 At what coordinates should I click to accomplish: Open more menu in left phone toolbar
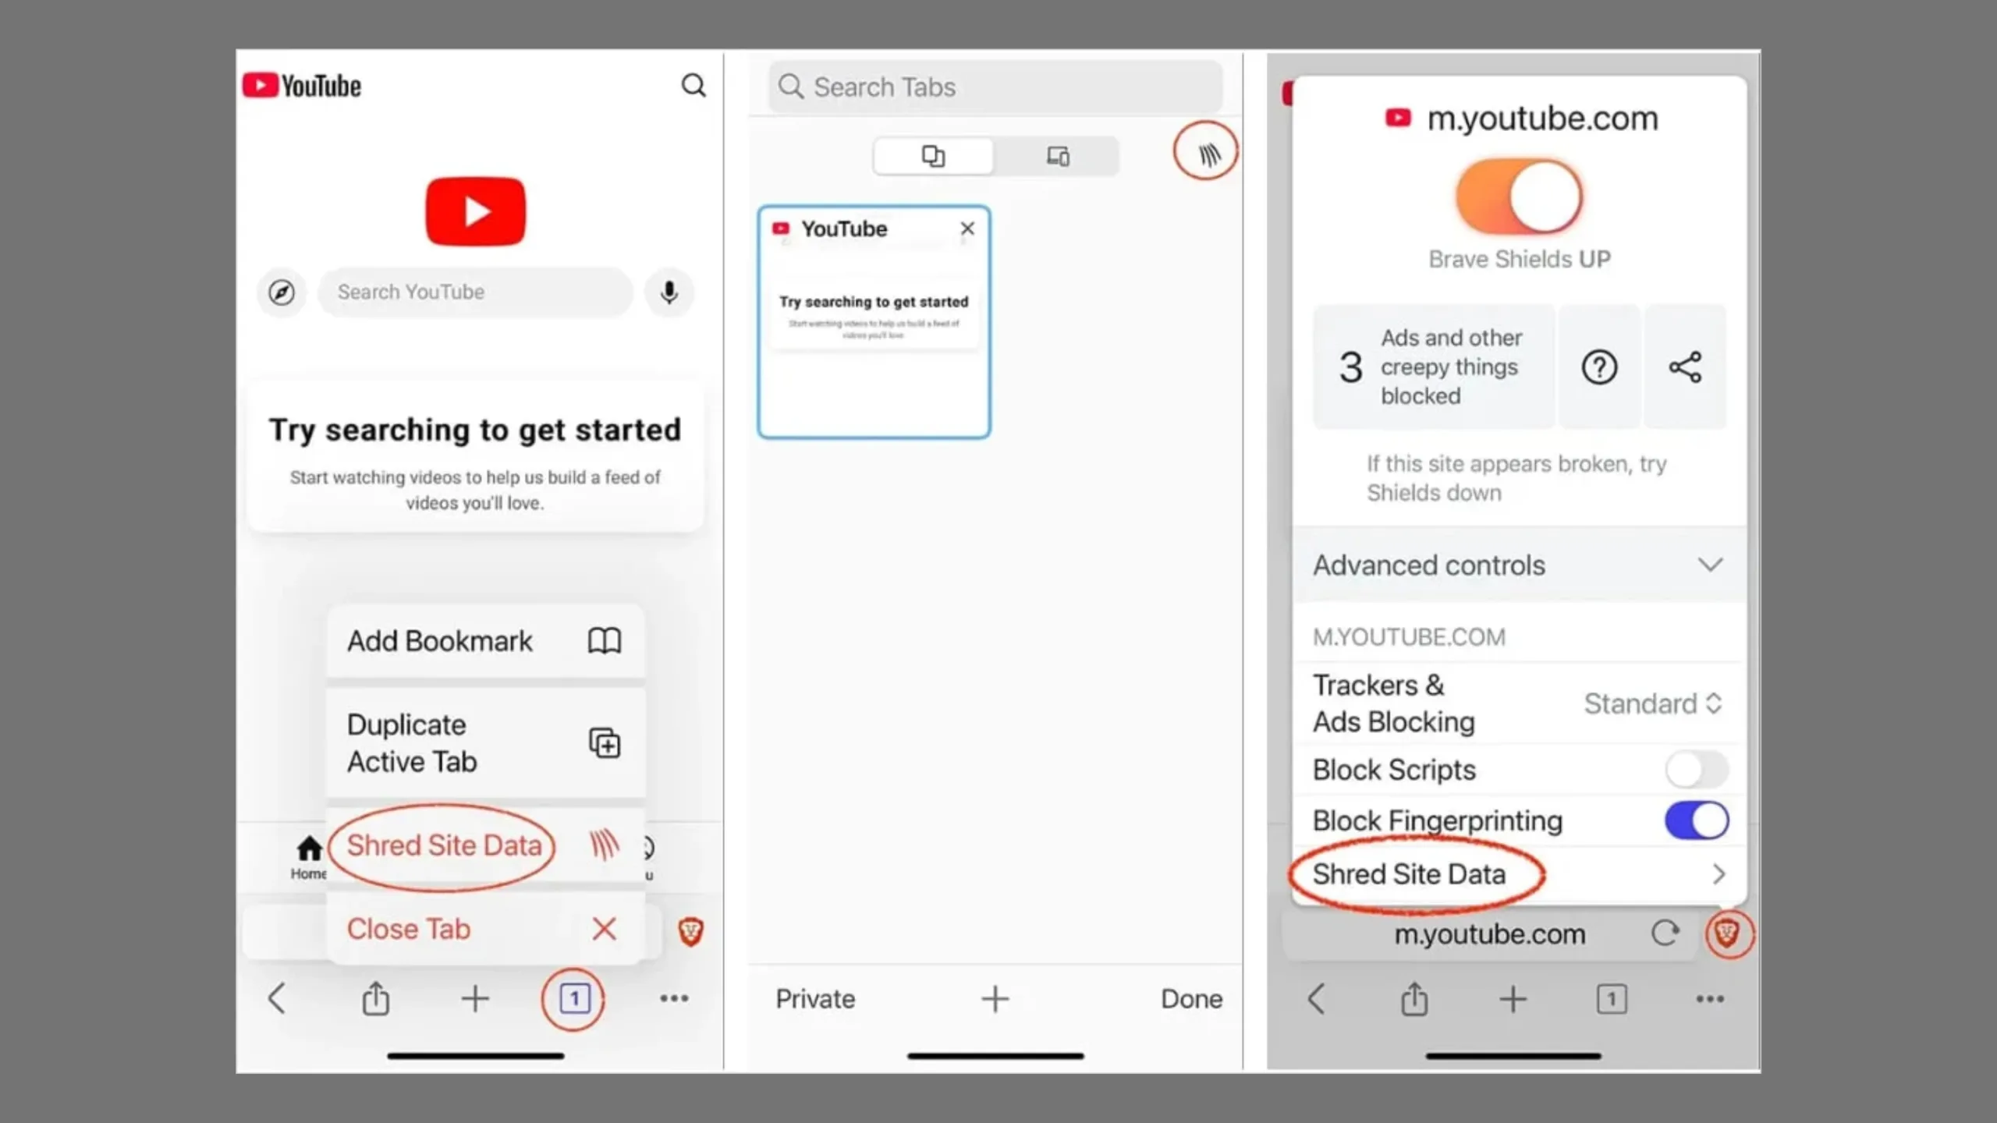(674, 998)
